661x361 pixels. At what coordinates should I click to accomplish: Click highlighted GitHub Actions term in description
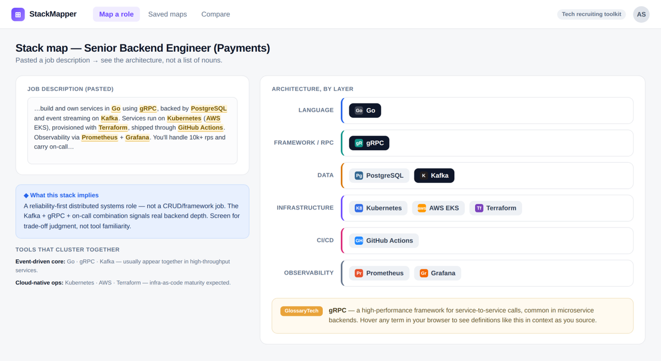pyautogui.click(x=201, y=128)
